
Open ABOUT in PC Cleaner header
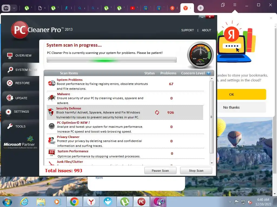click(x=206, y=30)
